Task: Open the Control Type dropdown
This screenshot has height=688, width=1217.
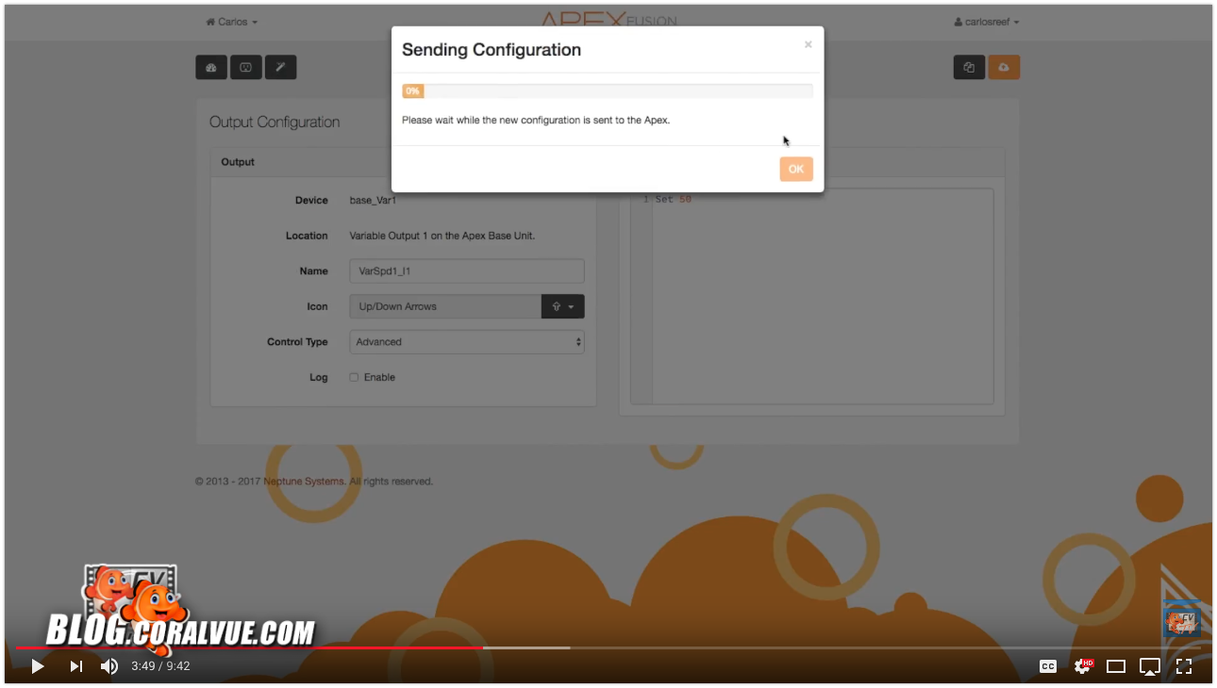Action: [467, 342]
